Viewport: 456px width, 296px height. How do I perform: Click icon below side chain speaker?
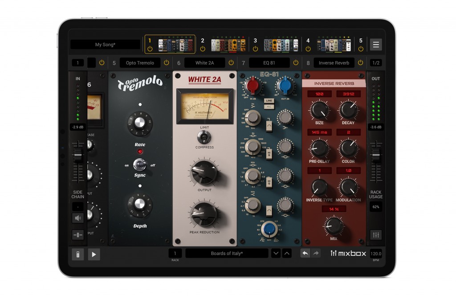77,235
